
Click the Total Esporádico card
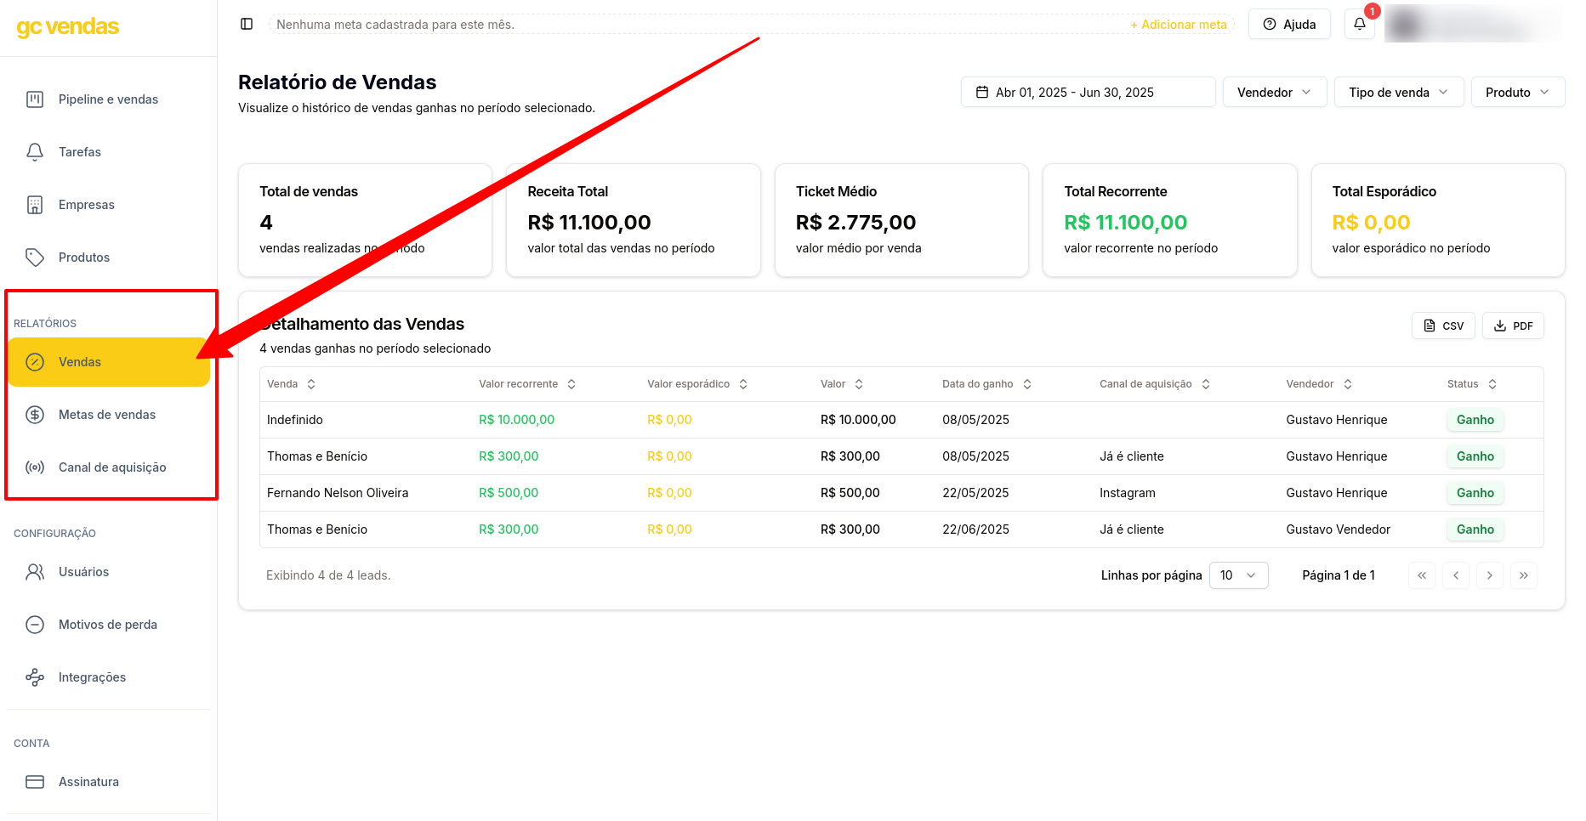tap(1438, 220)
